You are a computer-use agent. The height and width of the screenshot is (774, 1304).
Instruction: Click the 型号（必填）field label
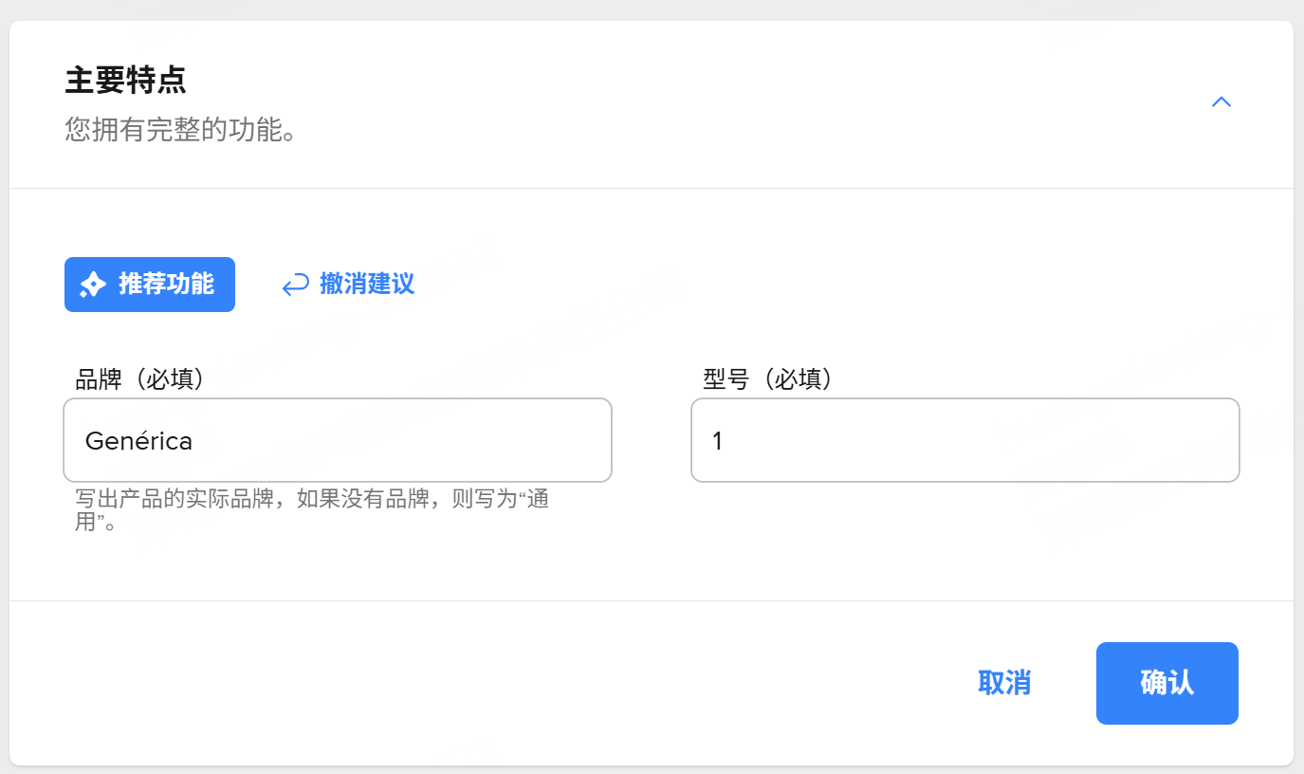coord(767,379)
